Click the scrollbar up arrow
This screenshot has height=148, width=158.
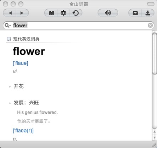coord(154,132)
